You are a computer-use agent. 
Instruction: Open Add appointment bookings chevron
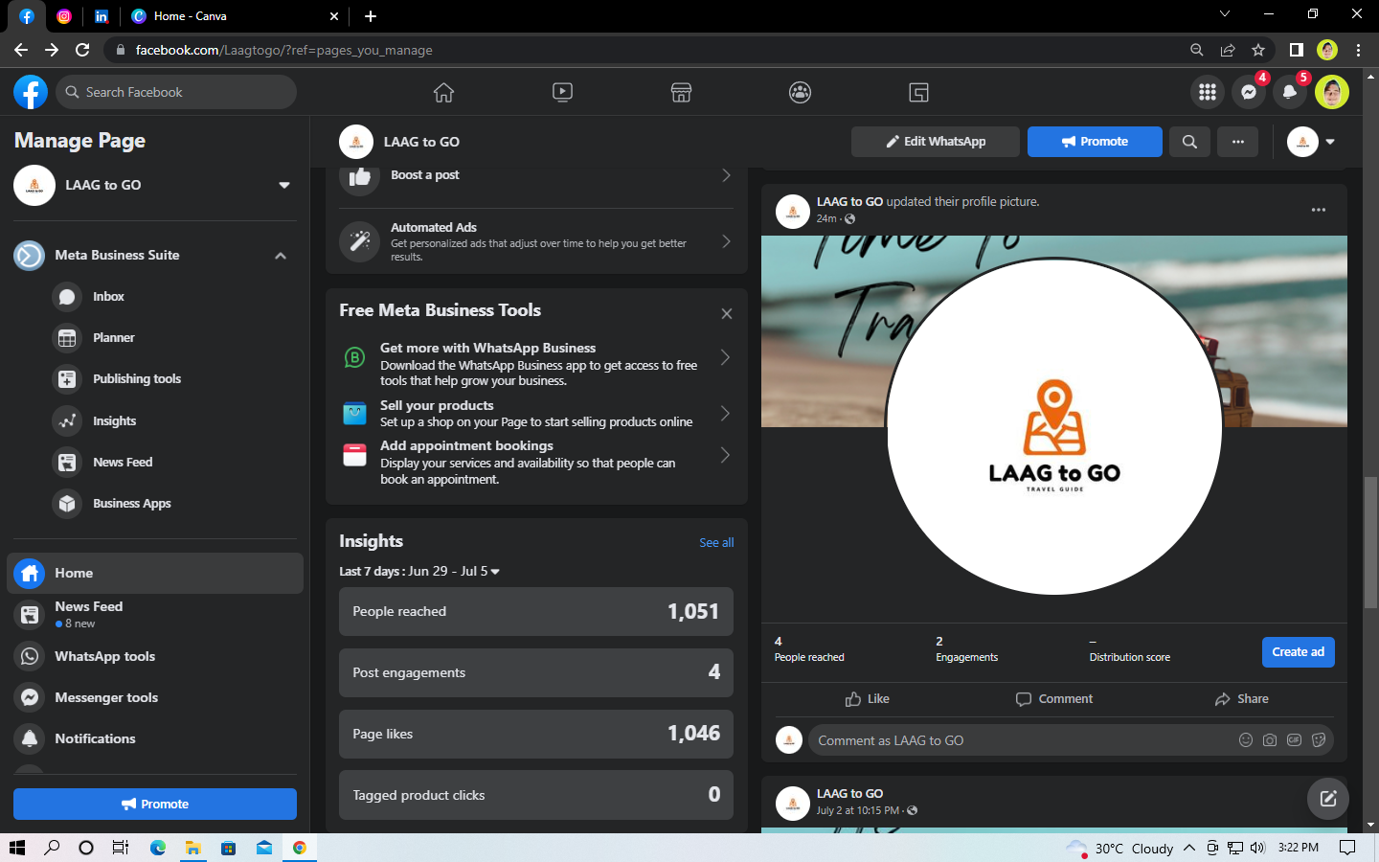coord(725,455)
